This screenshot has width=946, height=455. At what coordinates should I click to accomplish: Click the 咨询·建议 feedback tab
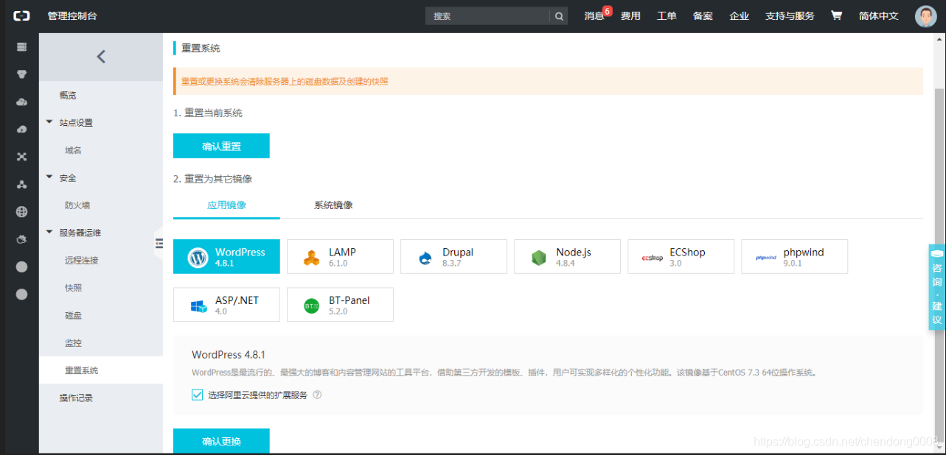click(936, 287)
